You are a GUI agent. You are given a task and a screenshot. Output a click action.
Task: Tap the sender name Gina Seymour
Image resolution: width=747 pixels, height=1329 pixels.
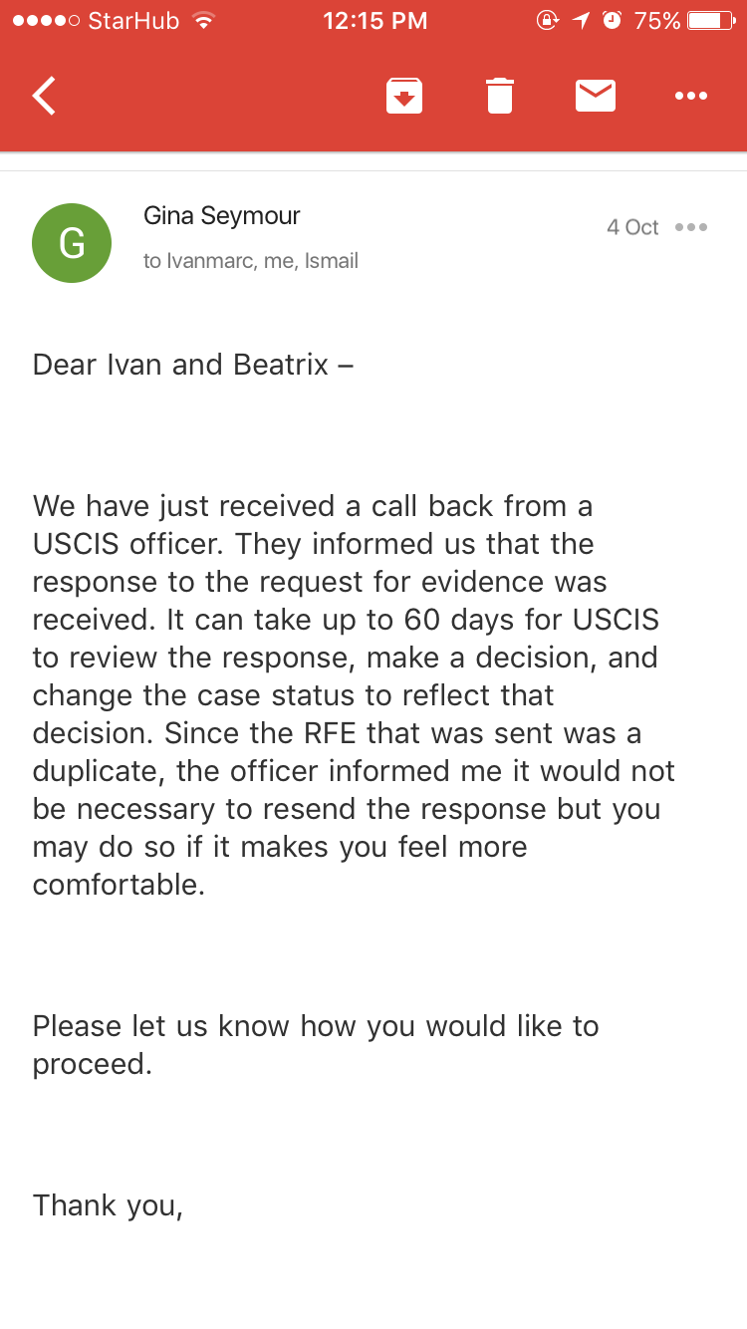222,215
